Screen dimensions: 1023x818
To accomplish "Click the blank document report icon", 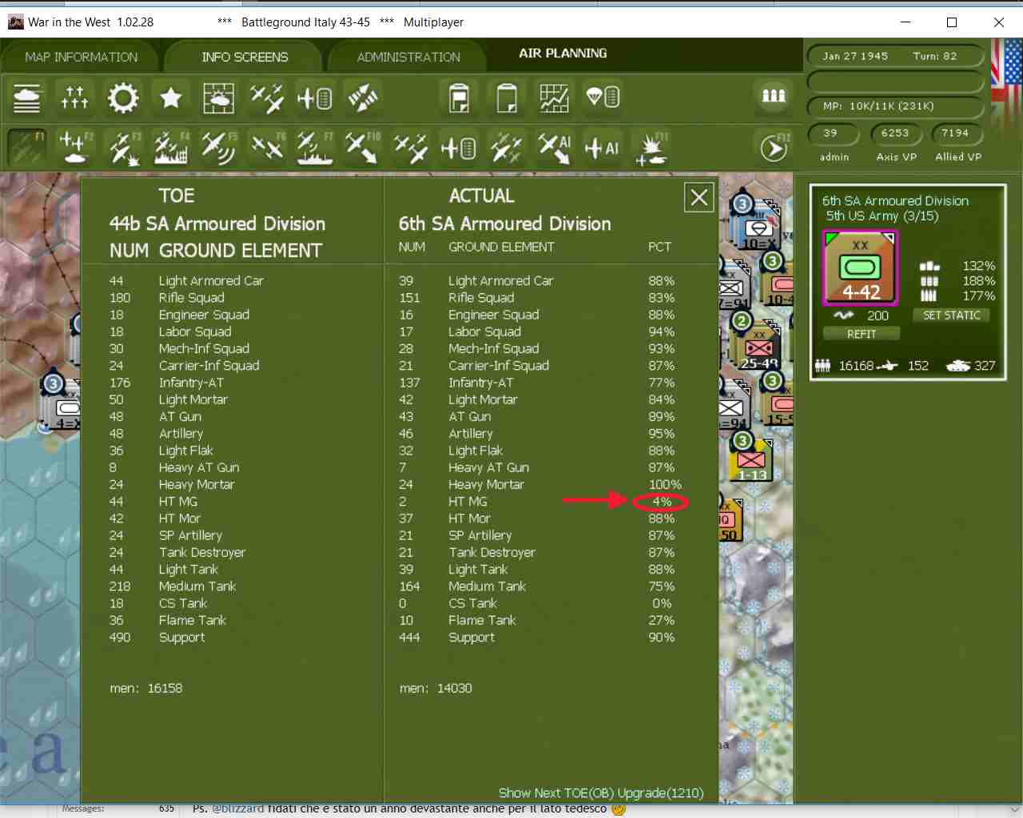I will click(507, 97).
